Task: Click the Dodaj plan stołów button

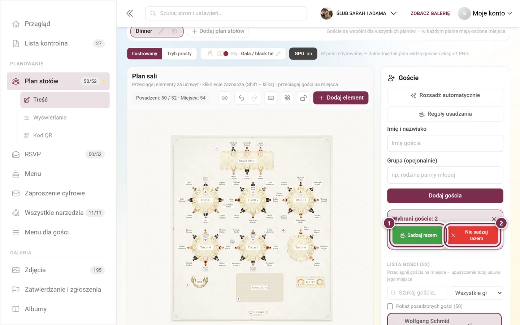Action: point(218,31)
